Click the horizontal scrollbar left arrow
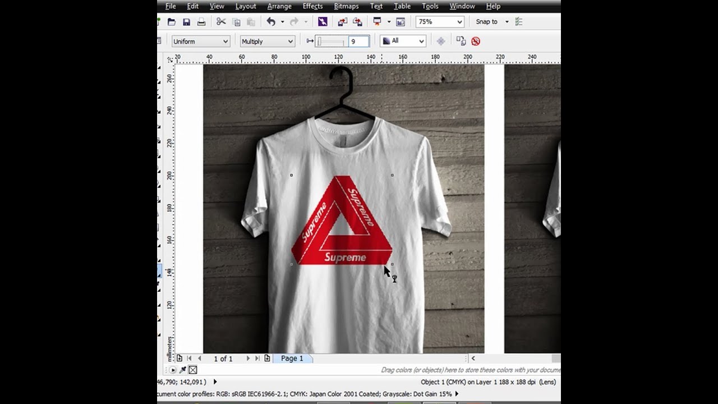718x404 pixels. tap(473, 358)
